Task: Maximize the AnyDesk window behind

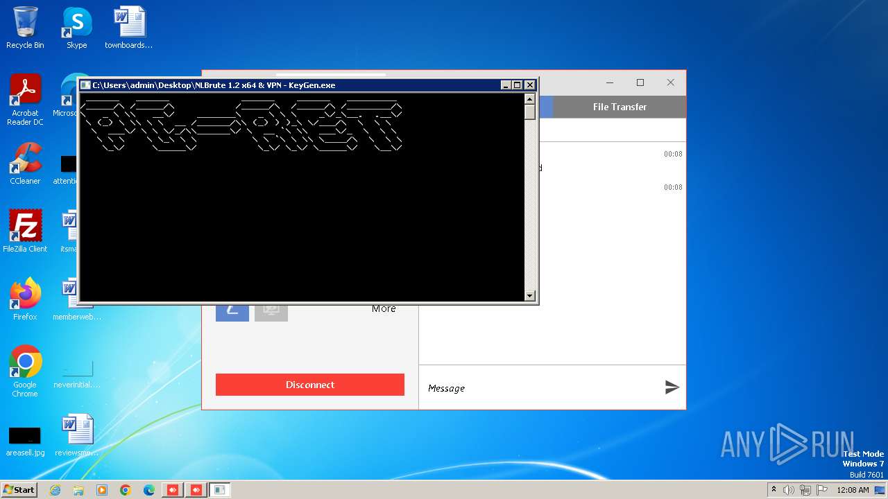Action: tap(640, 82)
